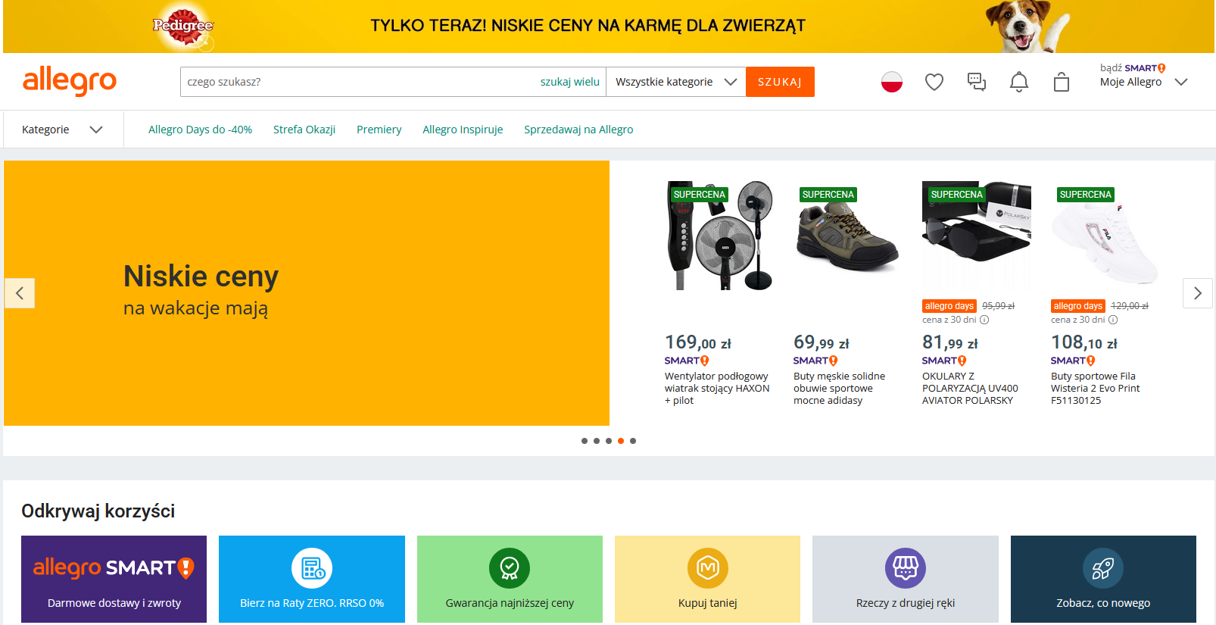This screenshot has width=1216, height=625.
Task: Click the 108,10 zł price
Action: tap(1084, 342)
